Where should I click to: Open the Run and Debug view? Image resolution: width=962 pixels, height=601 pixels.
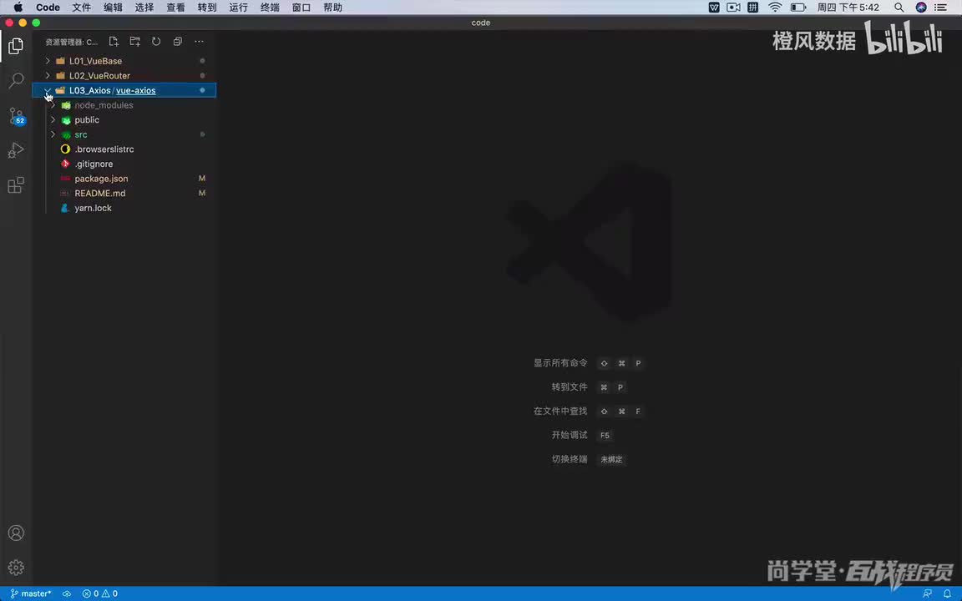pyautogui.click(x=16, y=150)
